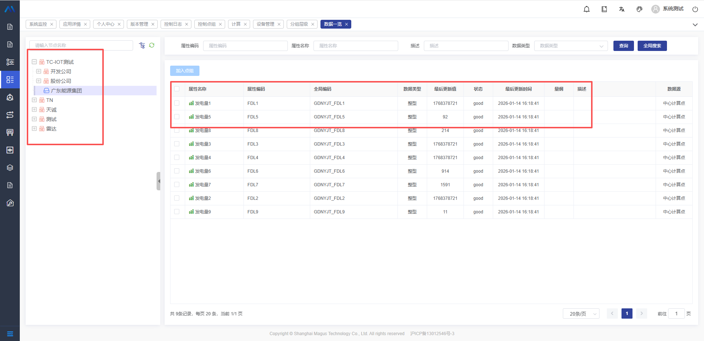Switch to the 设备管理 tab
704x341 pixels.
coord(265,24)
